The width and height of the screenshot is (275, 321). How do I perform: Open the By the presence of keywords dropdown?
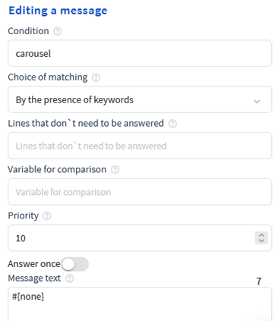click(x=140, y=99)
